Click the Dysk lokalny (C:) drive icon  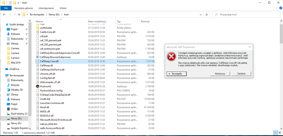tap(8, 114)
